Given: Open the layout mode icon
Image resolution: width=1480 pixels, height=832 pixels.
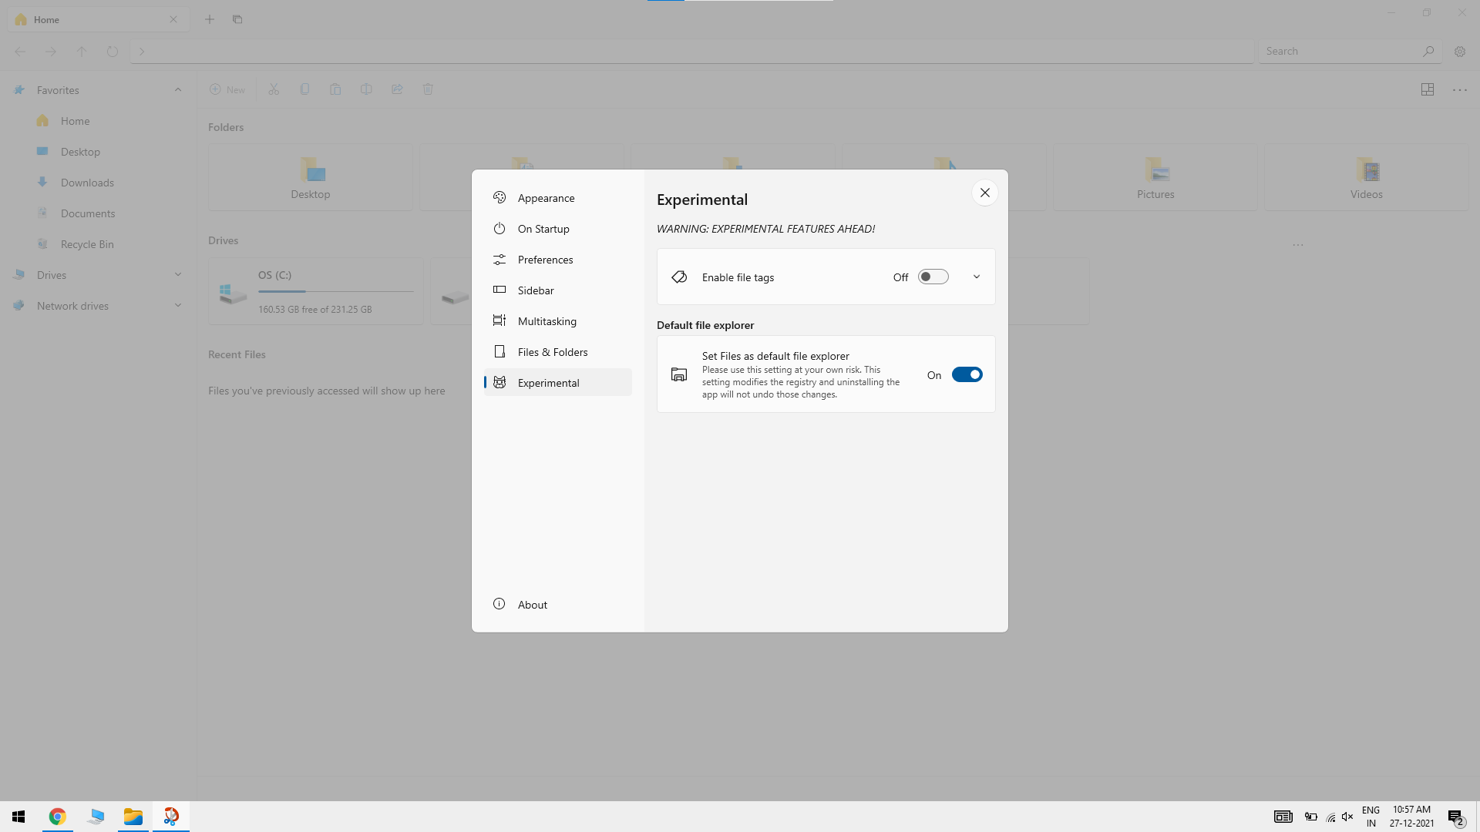Looking at the screenshot, I should [x=1428, y=89].
